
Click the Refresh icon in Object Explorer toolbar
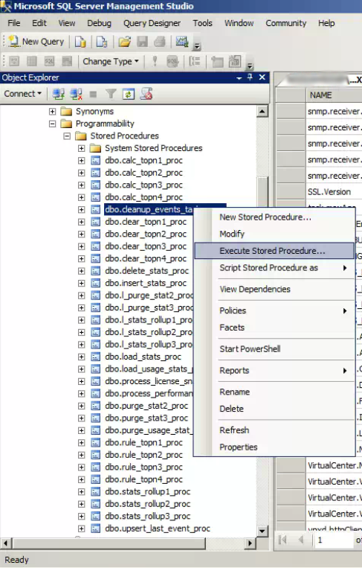click(128, 95)
